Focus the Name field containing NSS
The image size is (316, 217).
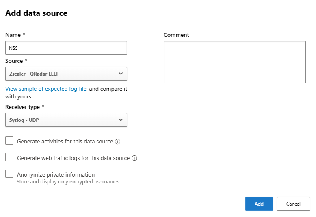(x=66, y=48)
